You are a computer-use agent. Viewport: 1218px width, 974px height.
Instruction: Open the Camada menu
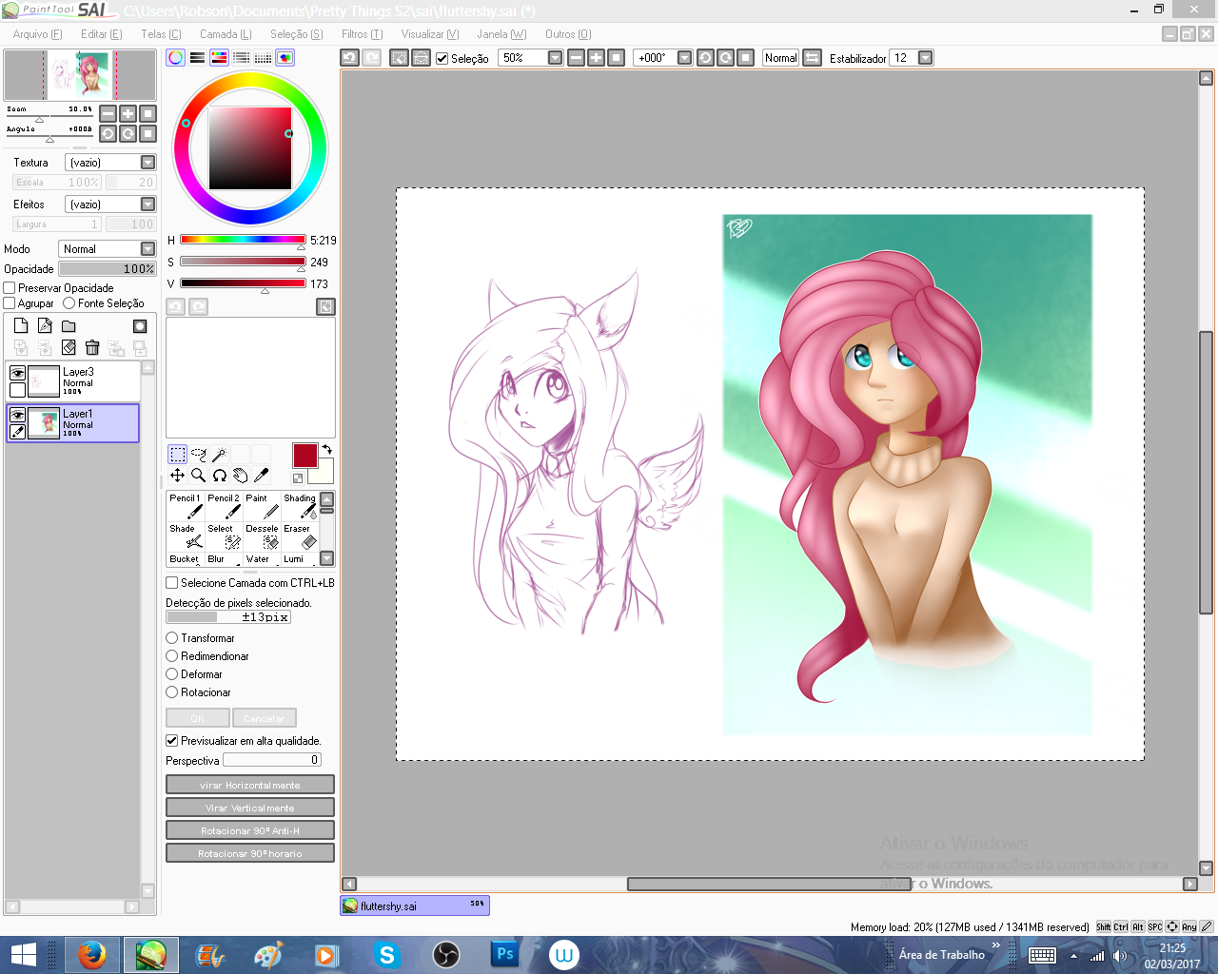click(x=226, y=34)
